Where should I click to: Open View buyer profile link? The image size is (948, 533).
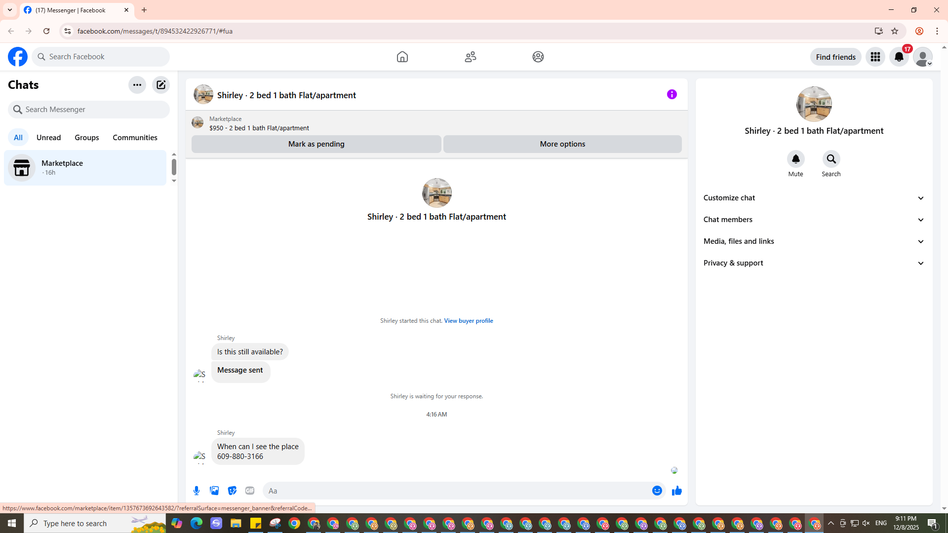(x=469, y=321)
